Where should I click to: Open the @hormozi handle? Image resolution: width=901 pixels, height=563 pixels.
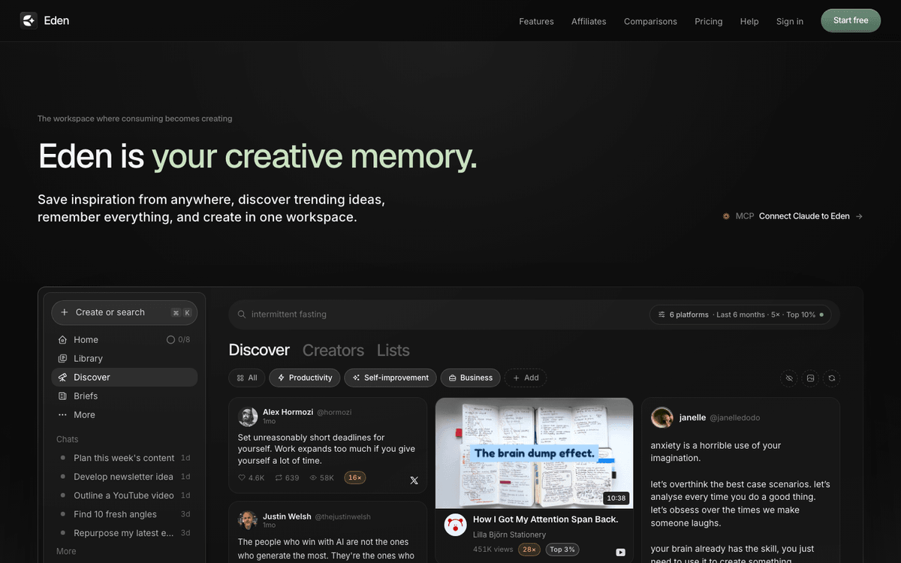point(334,412)
